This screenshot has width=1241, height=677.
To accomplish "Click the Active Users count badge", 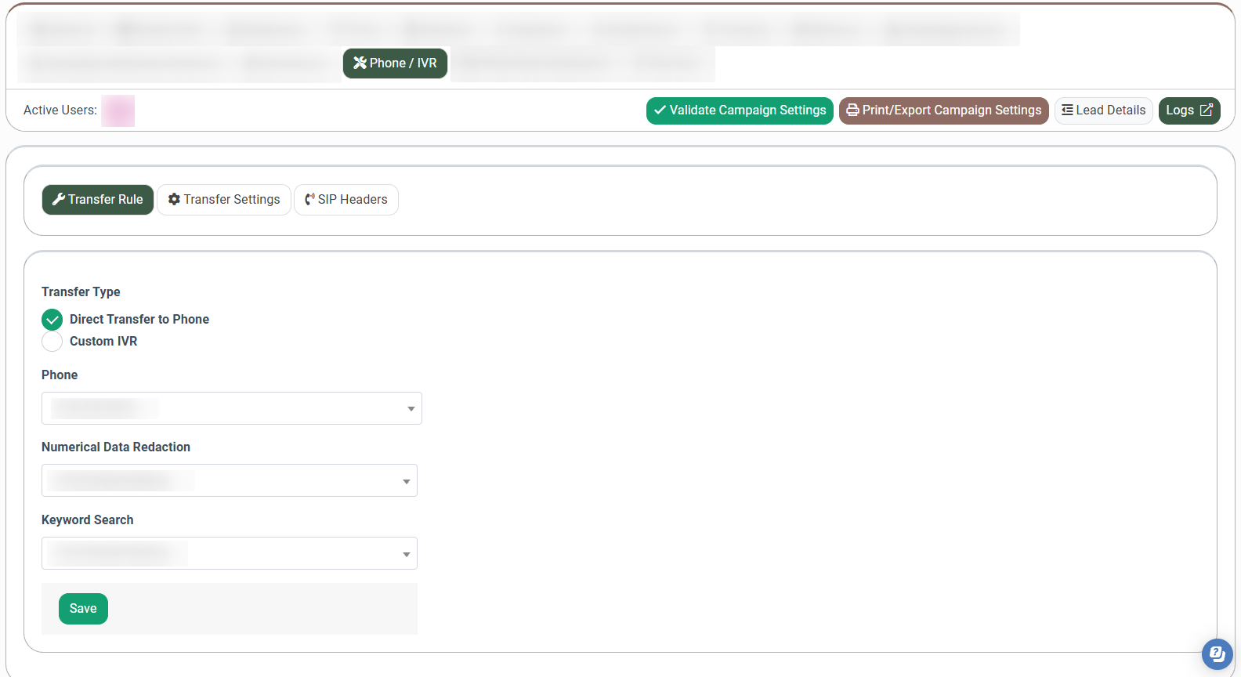I will pos(118,110).
